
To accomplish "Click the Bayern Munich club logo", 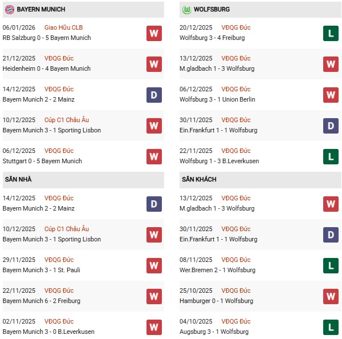I will tap(9, 10).
